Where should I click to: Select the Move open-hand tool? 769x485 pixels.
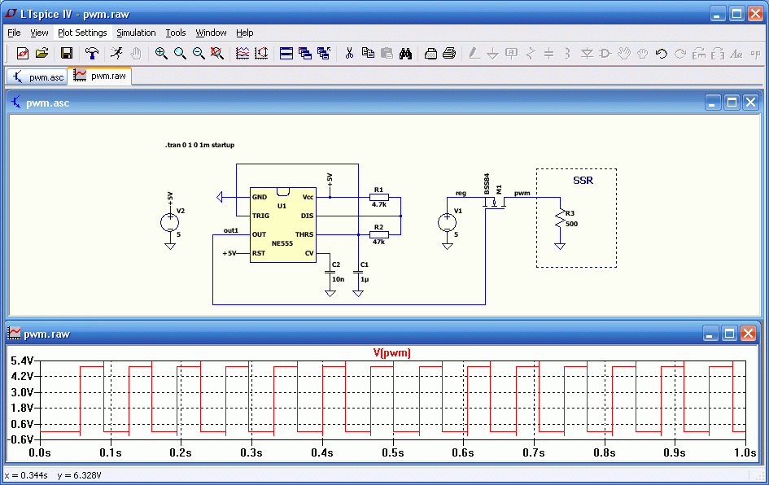pos(624,53)
